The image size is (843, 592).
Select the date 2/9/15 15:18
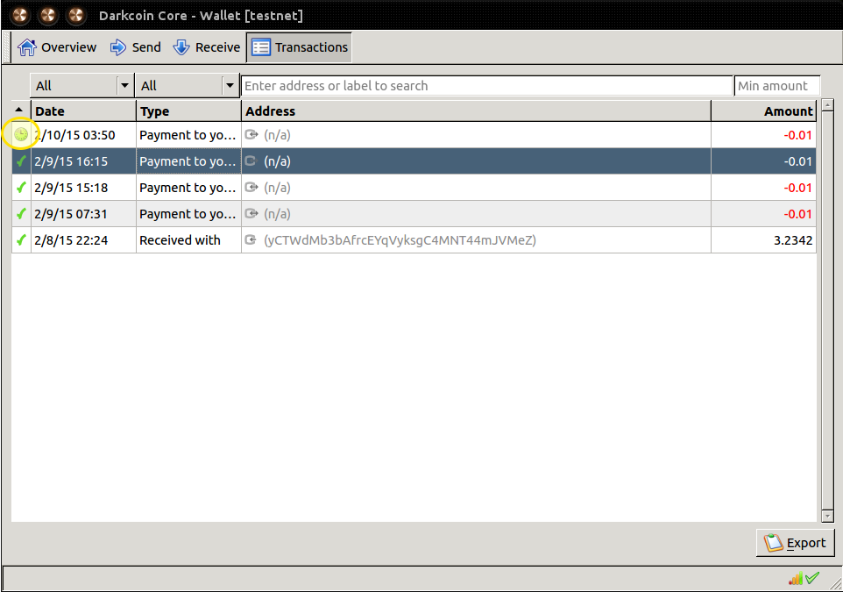tap(71, 188)
